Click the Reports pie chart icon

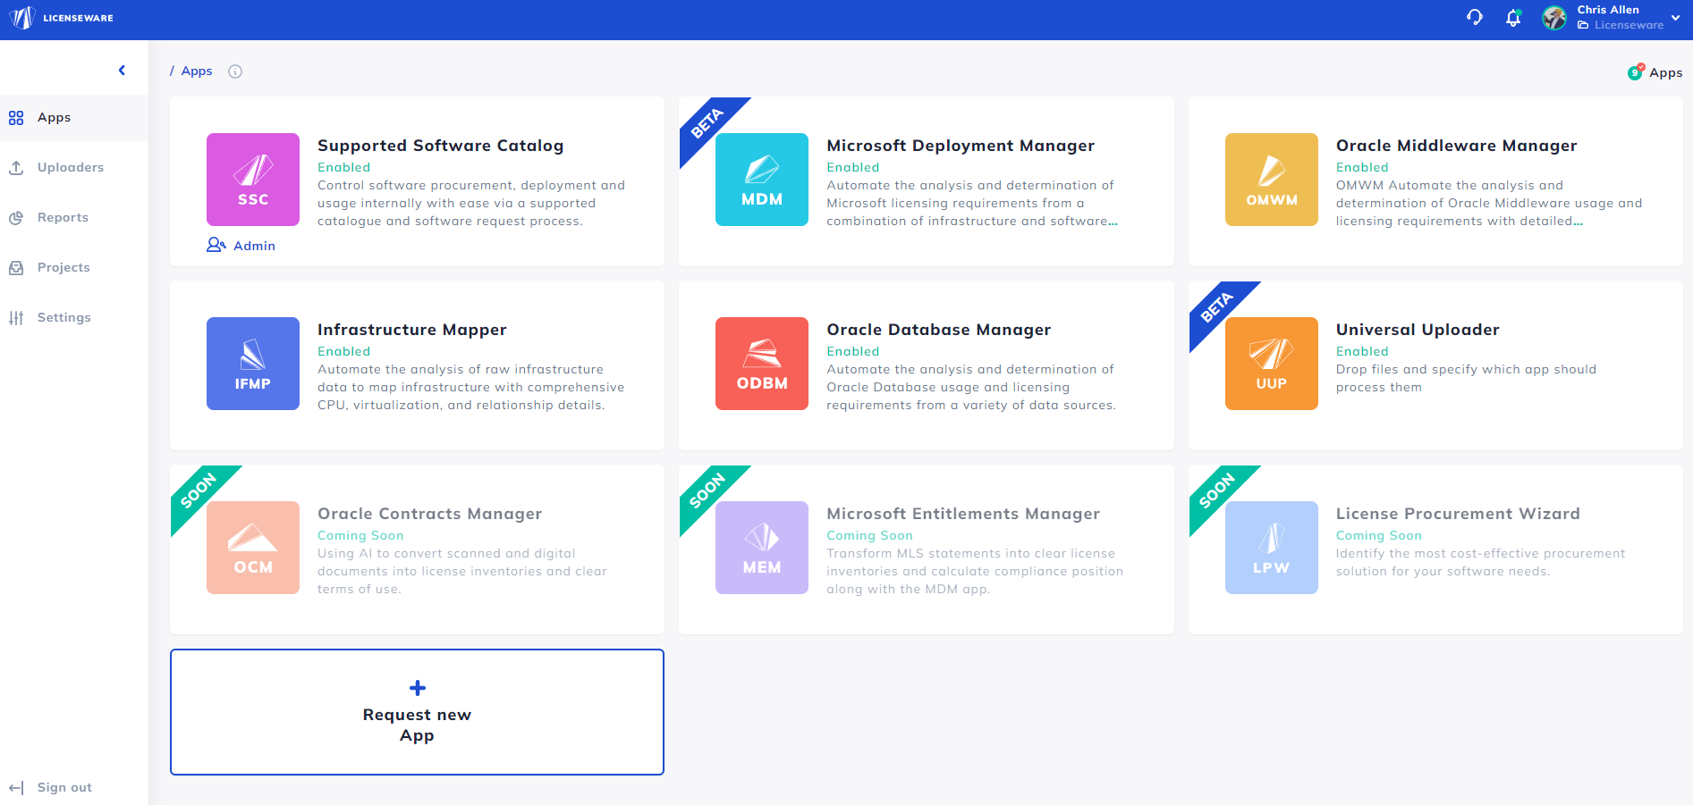(16, 217)
